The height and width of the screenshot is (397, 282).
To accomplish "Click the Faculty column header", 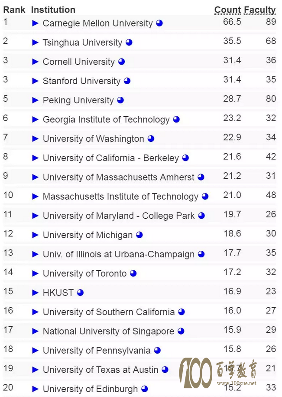I will (260, 10).
